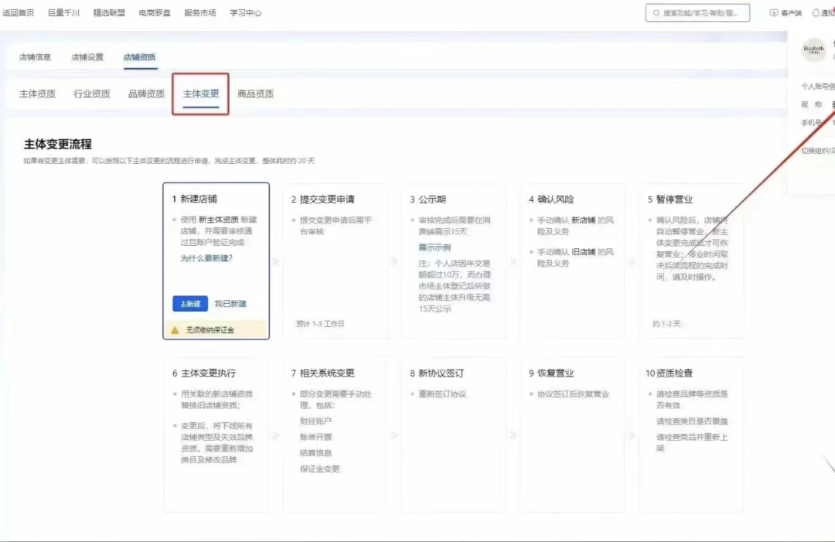
Task: Open 学习中心 in the top menu
Action: pyautogui.click(x=245, y=12)
